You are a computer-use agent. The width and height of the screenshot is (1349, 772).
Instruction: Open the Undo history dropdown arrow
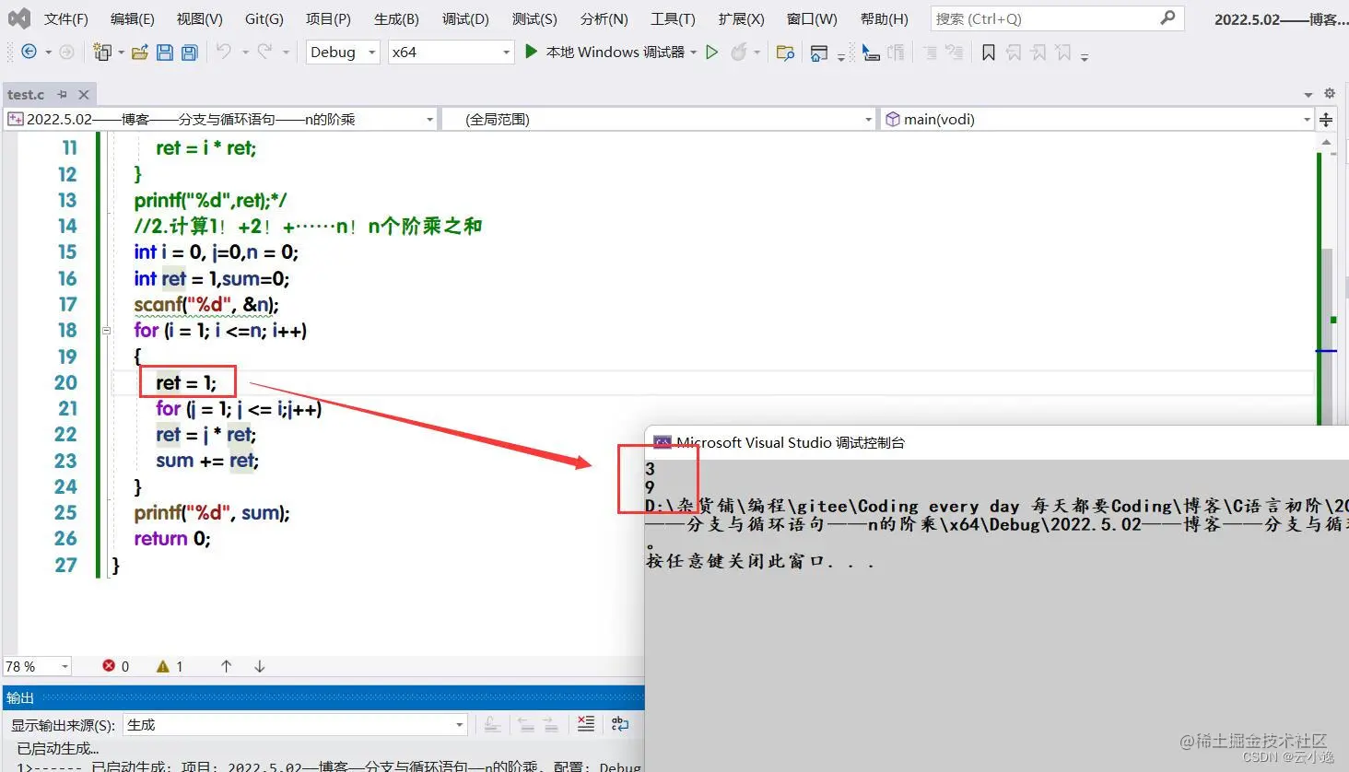(245, 53)
